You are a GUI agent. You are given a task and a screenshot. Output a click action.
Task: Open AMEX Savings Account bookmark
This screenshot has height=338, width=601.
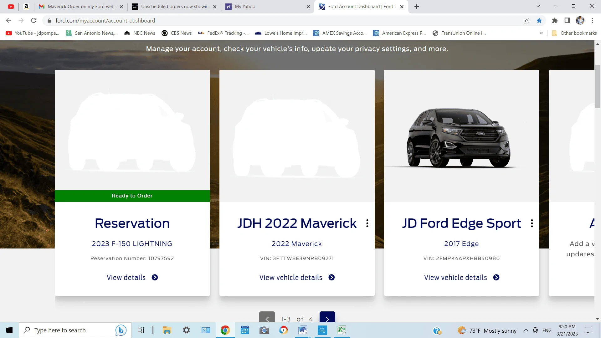point(340,33)
